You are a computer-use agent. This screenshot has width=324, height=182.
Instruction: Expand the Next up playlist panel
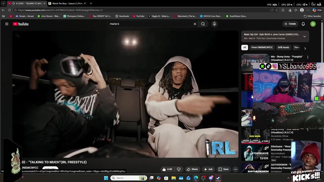coord(305,36)
